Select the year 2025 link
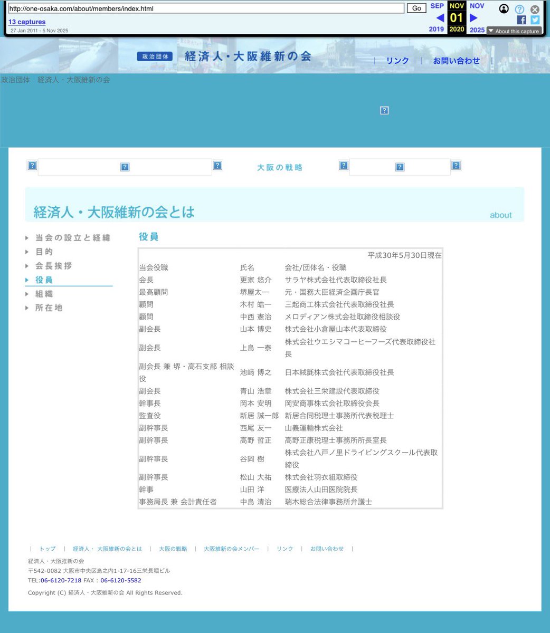Image resolution: width=550 pixels, height=633 pixels. (477, 30)
